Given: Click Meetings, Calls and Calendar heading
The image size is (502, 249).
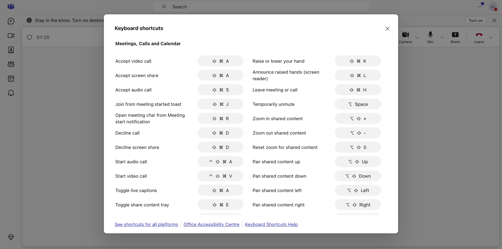Looking at the screenshot, I should click(148, 44).
